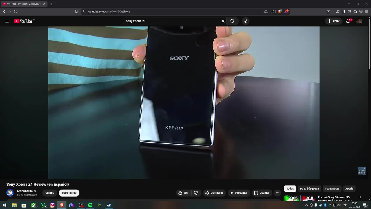Click the SUSCRIBETE watermark in video
The width and height of the screenshot is (371, 209).
[x=362, y=171]
